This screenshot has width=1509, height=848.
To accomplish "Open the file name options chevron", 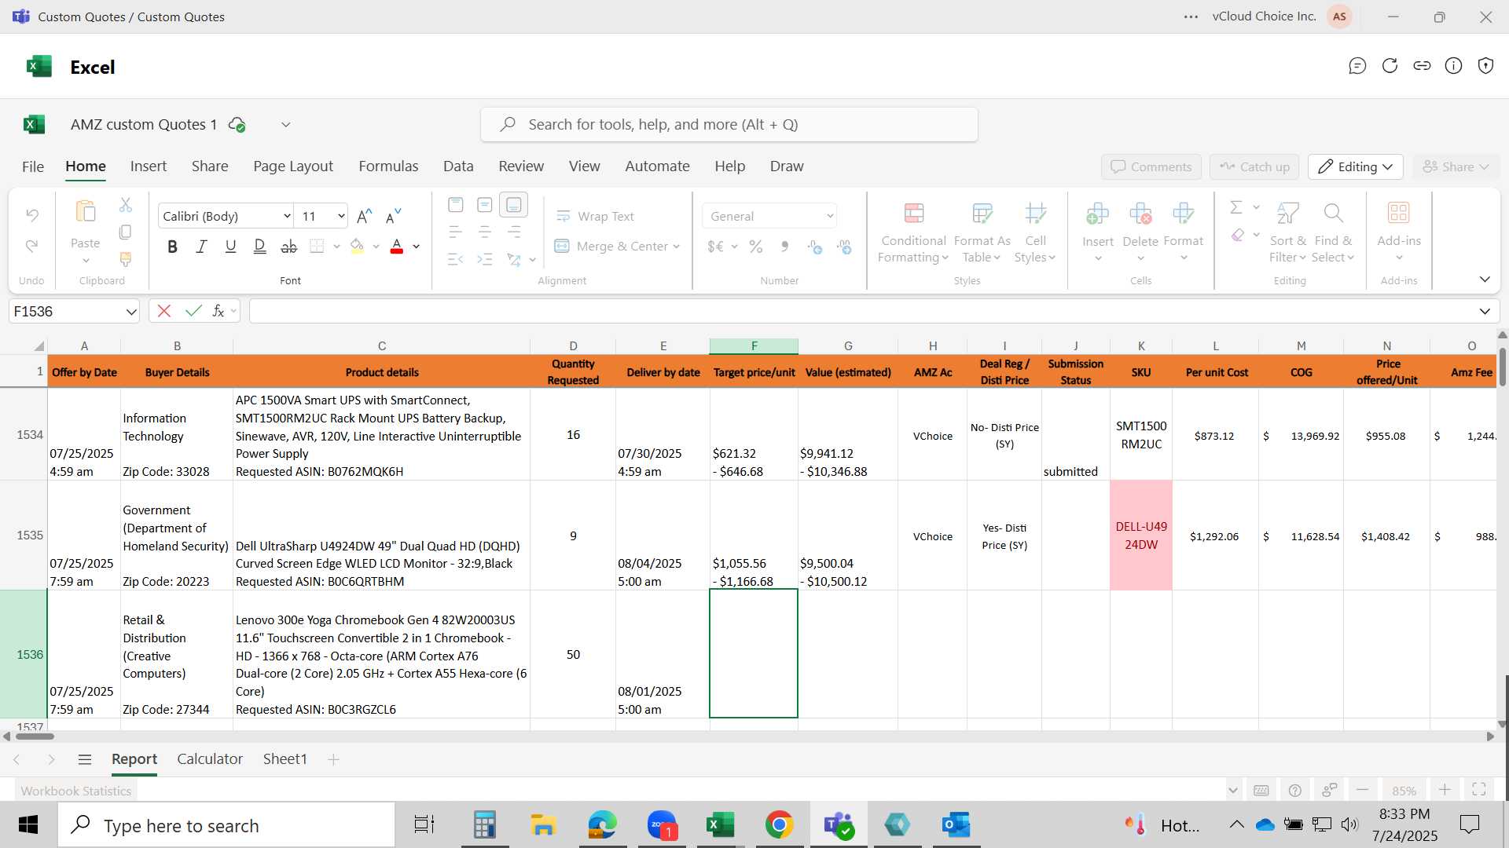I will pyautogui.click(x=286, y=125).
